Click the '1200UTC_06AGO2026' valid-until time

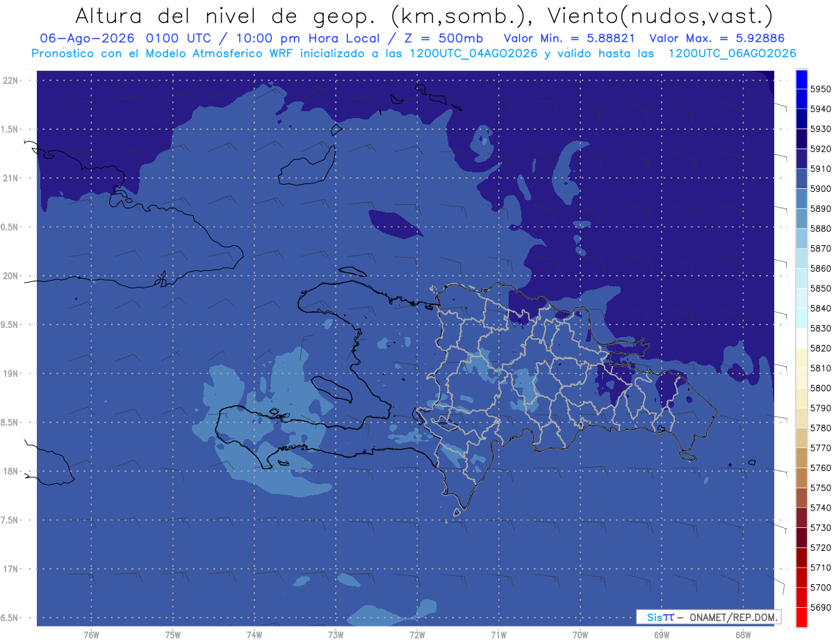coord(732,53)
